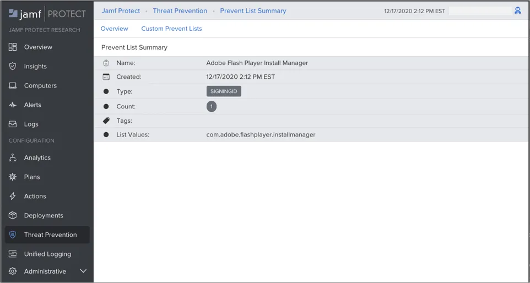Click the Analytics icon in sidebar
Image resolution: width=530 pixels, height=283 pixels.
pos(13,157)
